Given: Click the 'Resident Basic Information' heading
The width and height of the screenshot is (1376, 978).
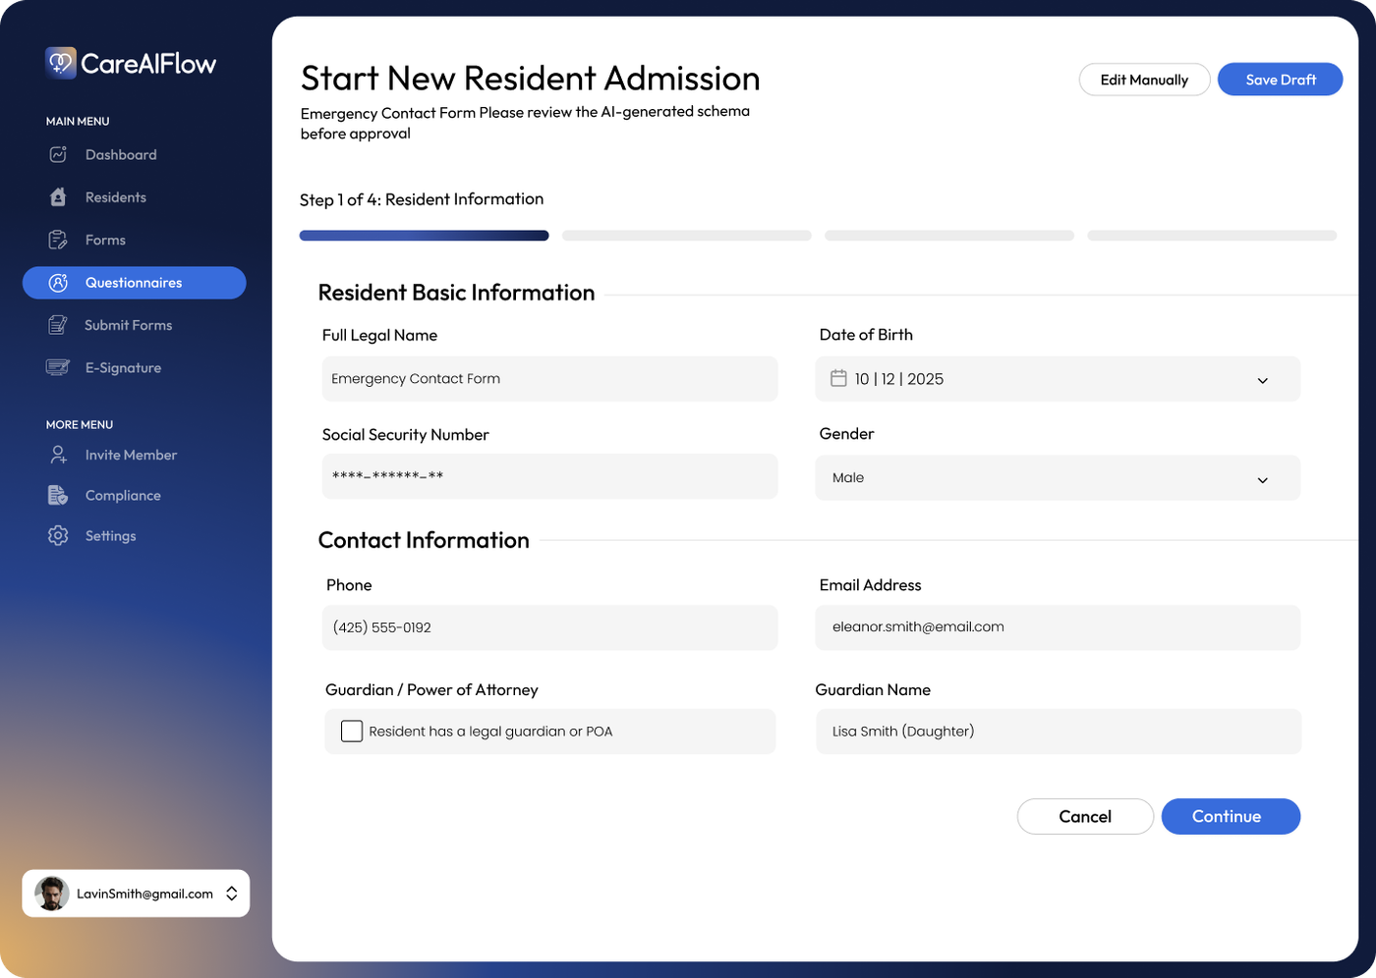Looking at the screenshot, I should 456,293.
